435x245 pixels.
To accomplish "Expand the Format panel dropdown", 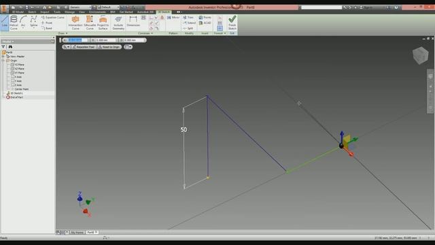I will point(220,33).
